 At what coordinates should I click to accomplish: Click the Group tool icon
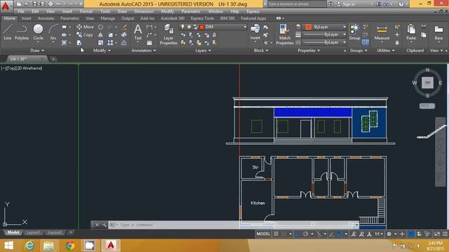354,31
